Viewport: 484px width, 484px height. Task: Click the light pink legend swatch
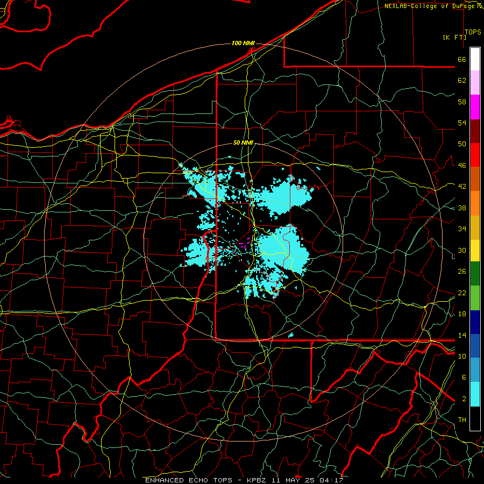coord(475,83)
